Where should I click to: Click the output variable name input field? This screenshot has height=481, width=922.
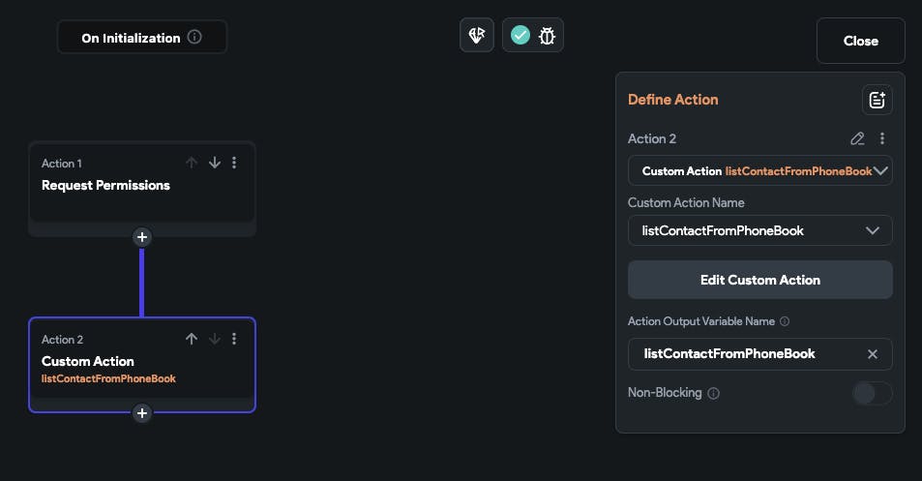[x=735, y=354]
